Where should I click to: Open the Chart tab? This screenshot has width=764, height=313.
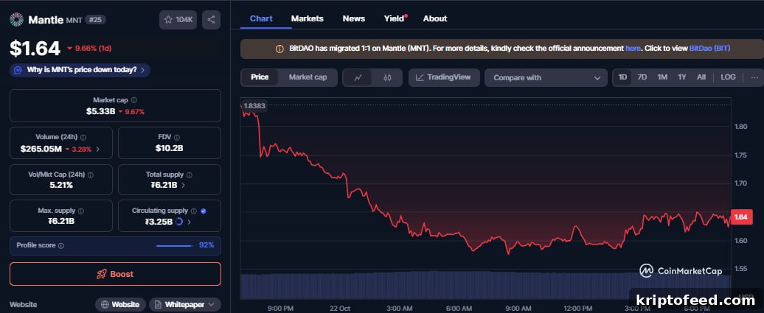[261, 18]
